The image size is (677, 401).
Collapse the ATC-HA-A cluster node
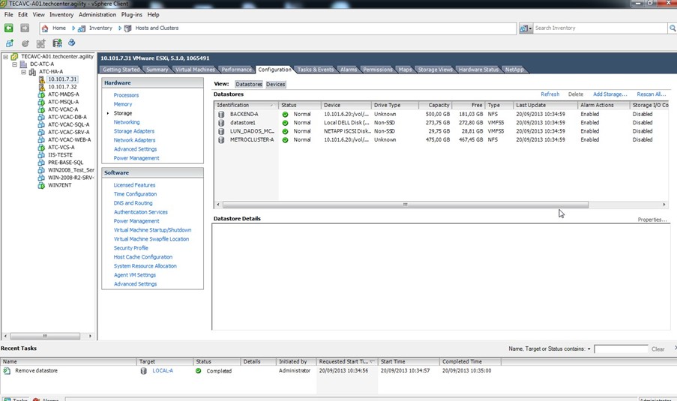(23, 72)
